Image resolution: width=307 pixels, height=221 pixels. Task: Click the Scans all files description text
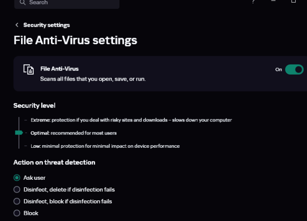point(93,79)
